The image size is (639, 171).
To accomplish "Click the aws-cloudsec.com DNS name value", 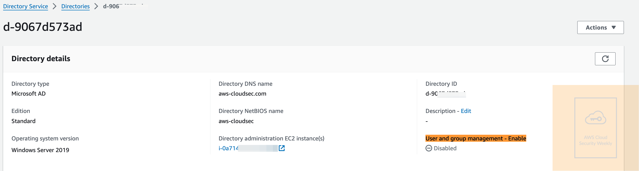I will pyautogui.click(x=242, y=94).
